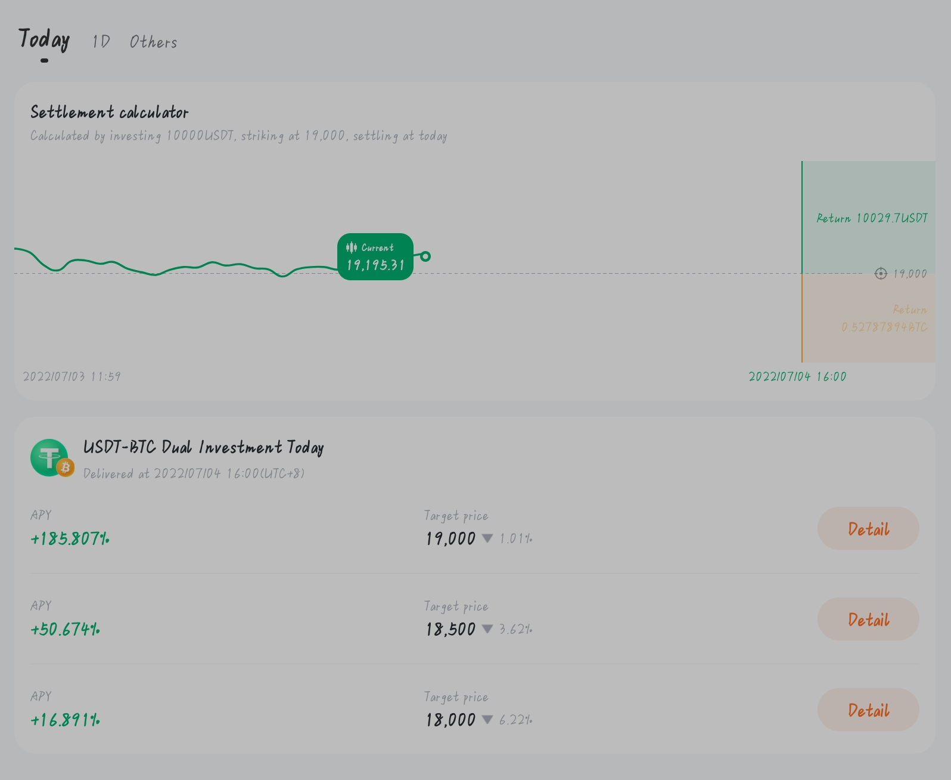Click down triangle next to 18,000 target price
Image resolution: width=951 pixels, height=780 pixels.
tap(487, 720)
